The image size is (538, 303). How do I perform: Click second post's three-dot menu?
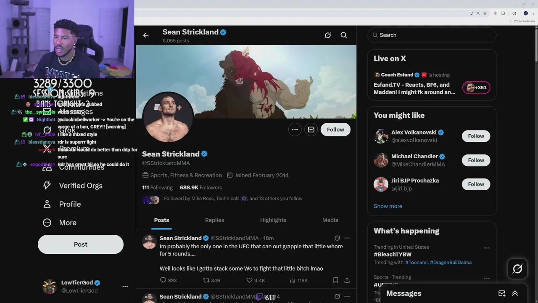point(347,297)
